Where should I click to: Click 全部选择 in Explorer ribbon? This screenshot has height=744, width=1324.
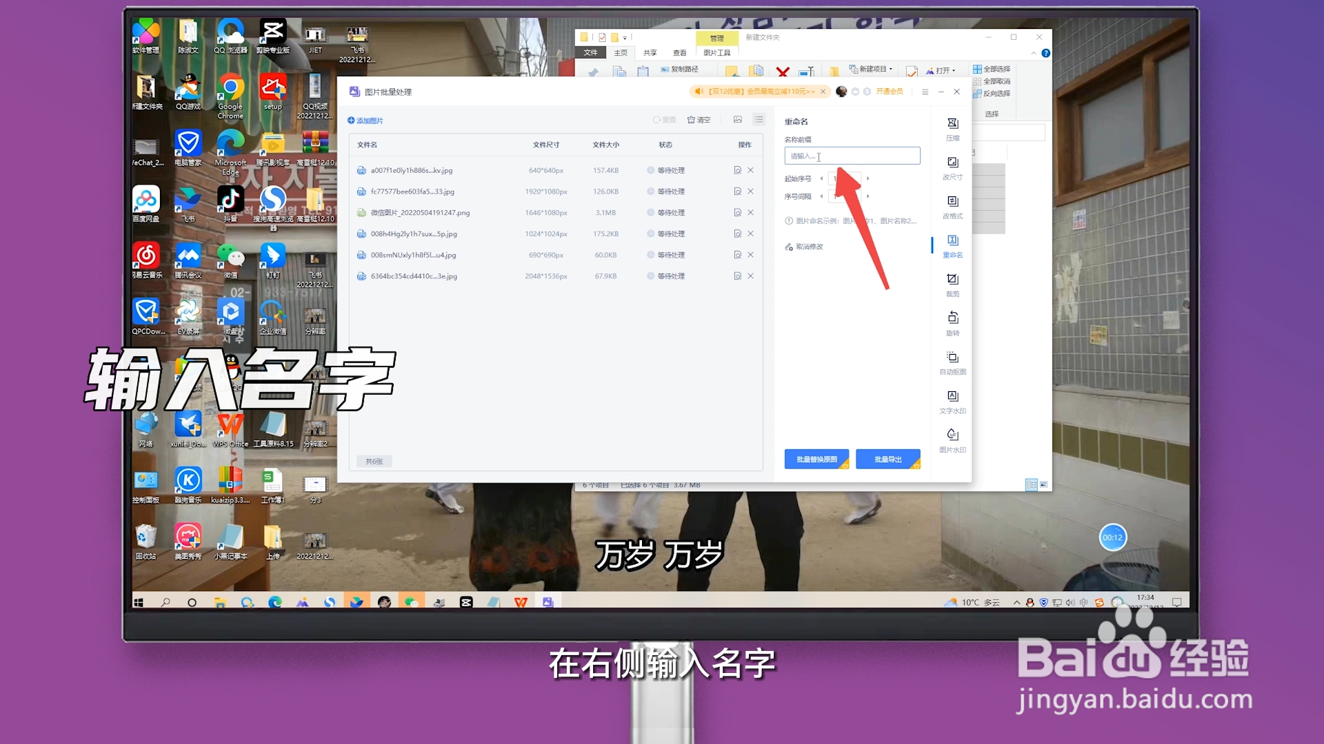coord(992,69)
